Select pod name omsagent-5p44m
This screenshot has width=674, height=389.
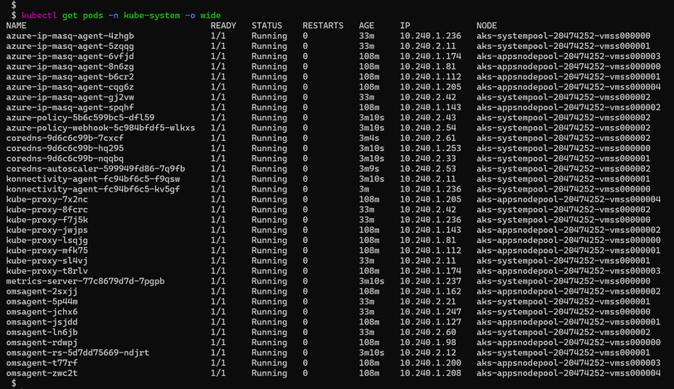click(42, 301)
